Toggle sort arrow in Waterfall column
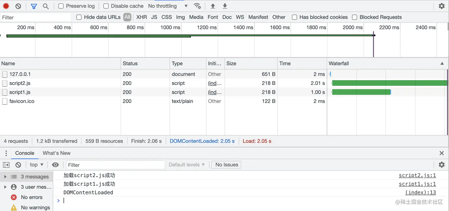Viewport: 449px width, 211px height. click(442, 64)
